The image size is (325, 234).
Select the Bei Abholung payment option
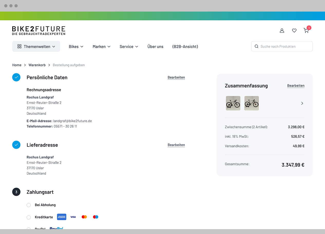(29, 205)
